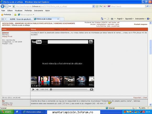Open the Siguranță dropdown menu
Viewport: 152px width, 114px height.
point(129,19)
